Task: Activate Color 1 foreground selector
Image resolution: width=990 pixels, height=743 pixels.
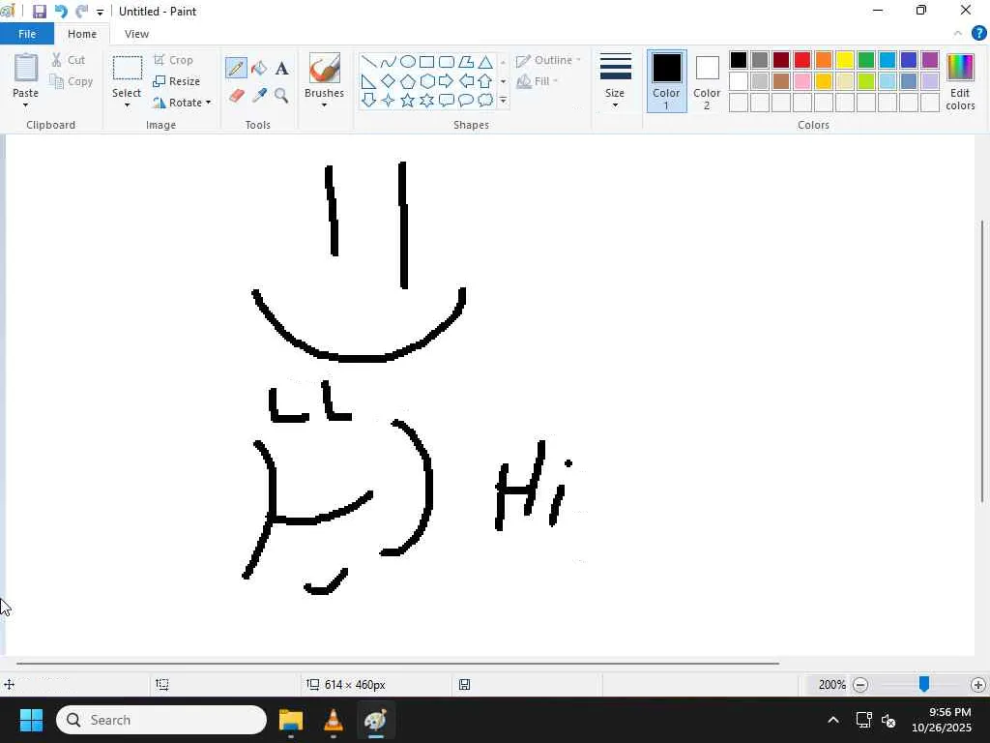Action: tap(666, 81)
